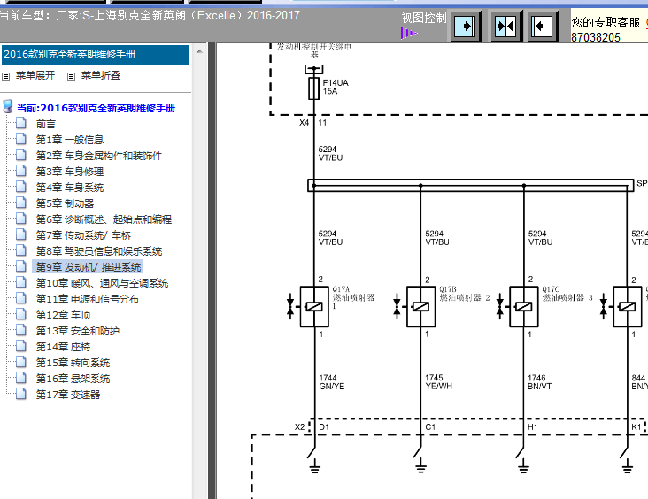The width and height of the screenshot is (648, 499).
Task: Open 第15章 转向系统
Action: 73,363
